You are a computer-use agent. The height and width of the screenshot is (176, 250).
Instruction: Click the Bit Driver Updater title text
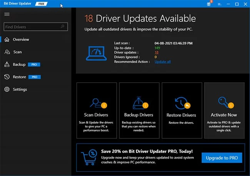point(18,3)
